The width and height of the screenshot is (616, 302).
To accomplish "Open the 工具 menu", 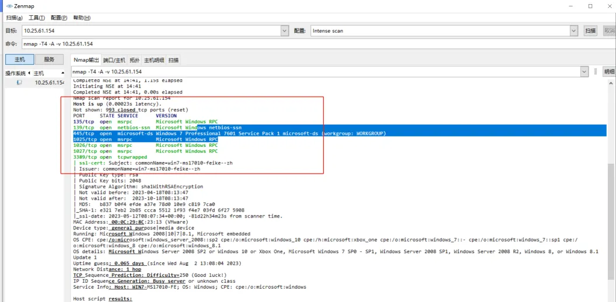I will (x=37, y=18).
